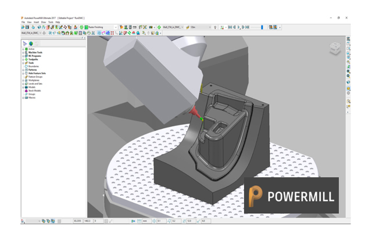
Task: Select Hole Feature Sets in explorer
Action: (x=37, y=73)
